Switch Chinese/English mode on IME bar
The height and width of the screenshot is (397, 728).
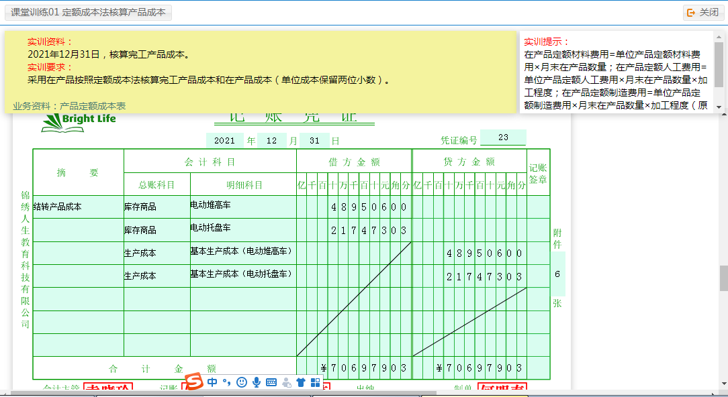(x=212, y=382)
